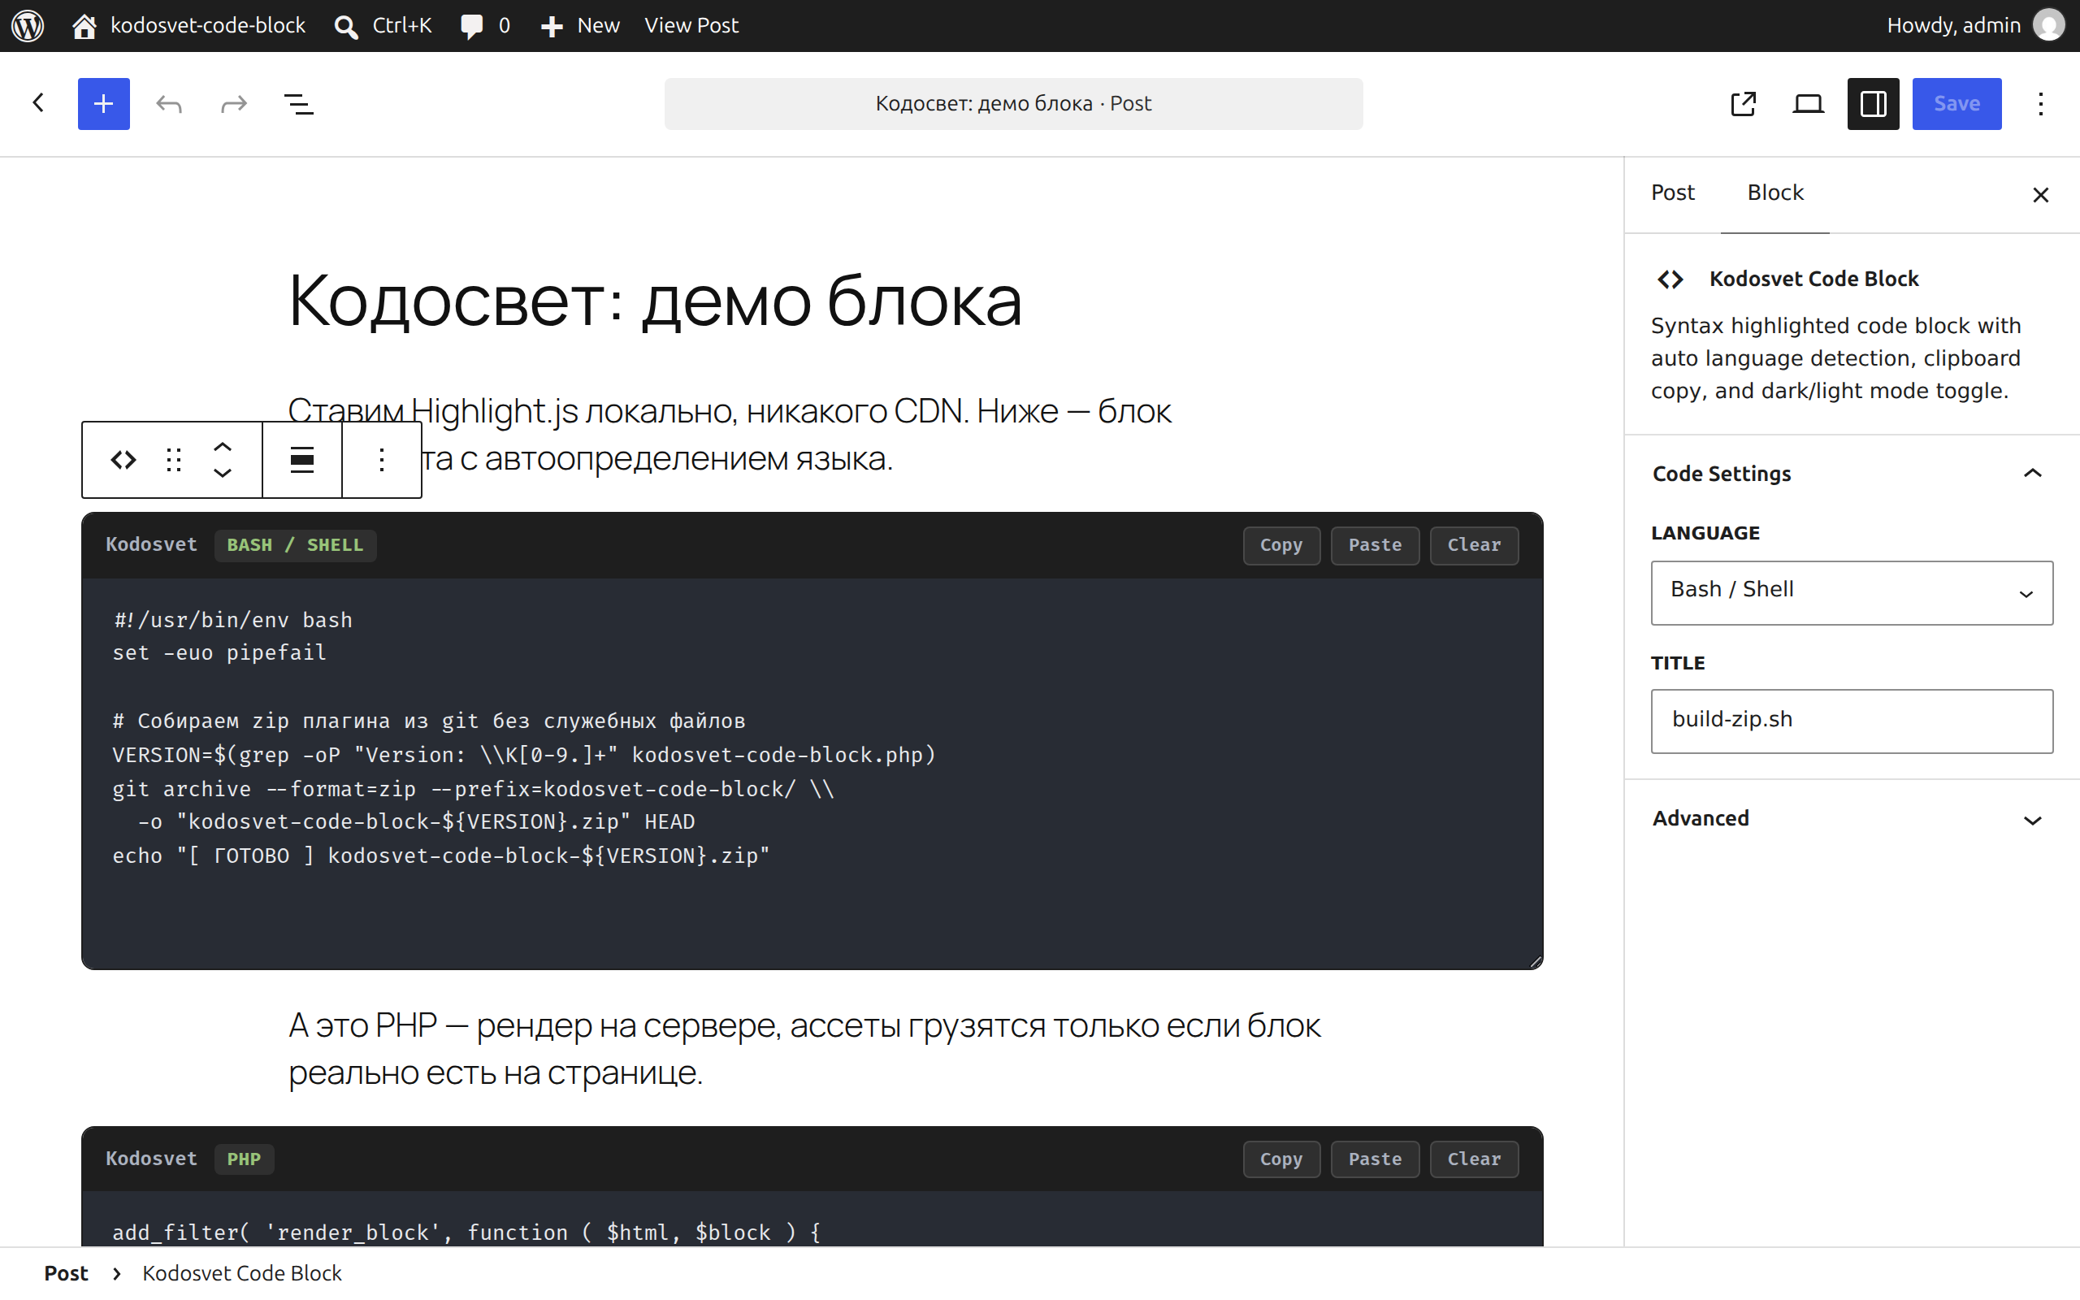Open the comments bubble showing 0
This screenshot has height=1300, width=2080.
tap(486, 26)
